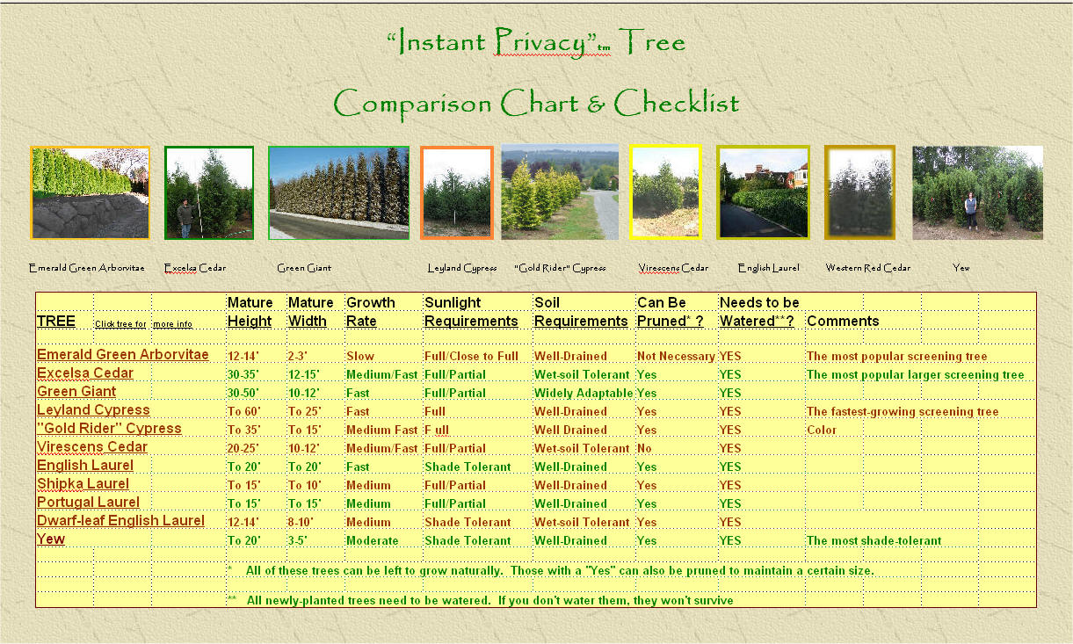Click the Emerald Green Arborvitae photo caption
The image size is (1073, 644).
coord(87,268)
